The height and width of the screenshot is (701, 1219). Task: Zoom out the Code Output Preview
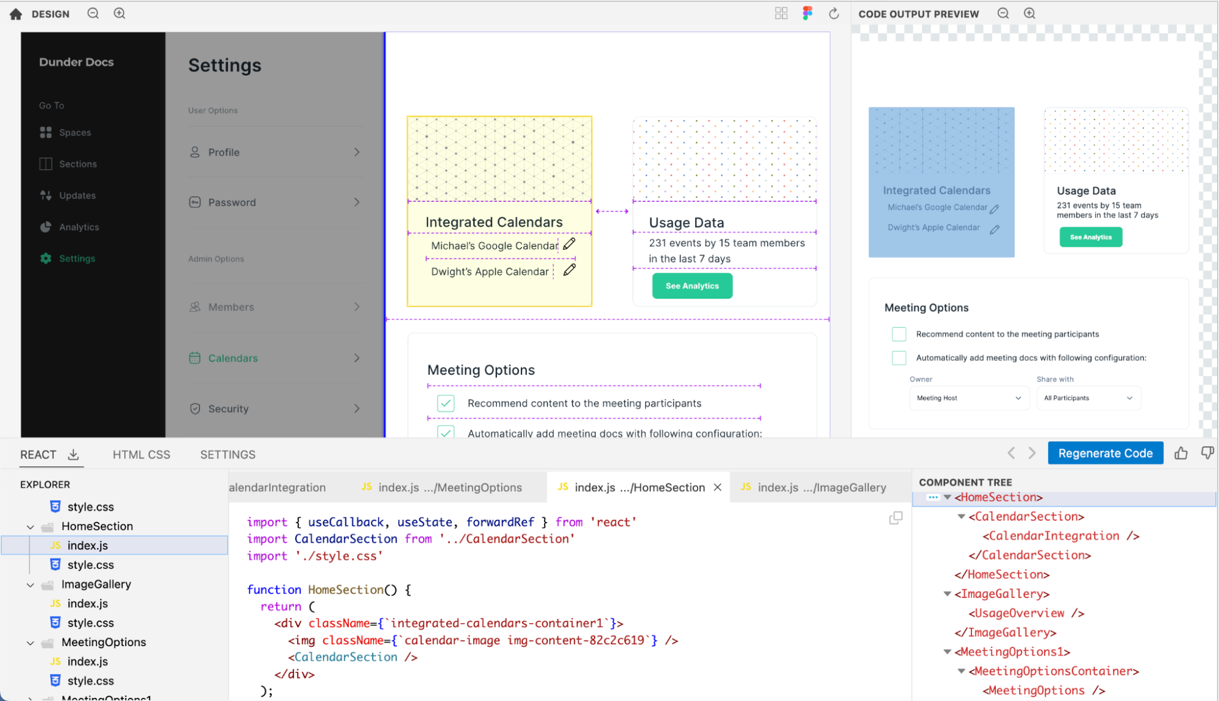(1003, 13)
